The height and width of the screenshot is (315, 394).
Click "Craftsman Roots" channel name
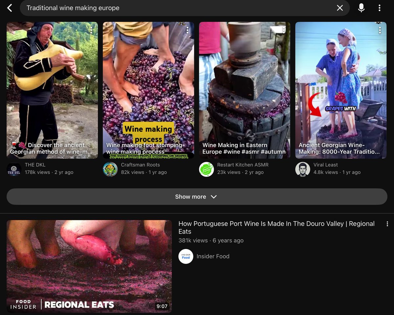[141, 165]
